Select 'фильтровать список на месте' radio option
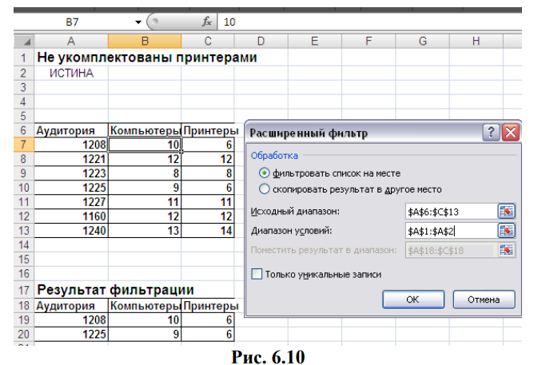This screenshot has width=538, height=365. (x=265, y=173)
